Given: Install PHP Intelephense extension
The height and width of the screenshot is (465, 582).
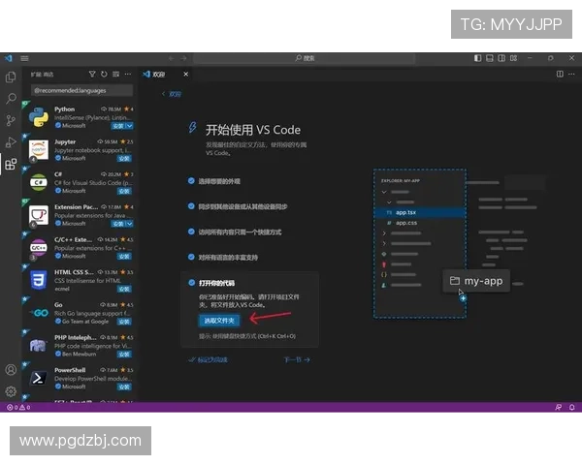Looking at the screenshot, I should pos(124,355).
